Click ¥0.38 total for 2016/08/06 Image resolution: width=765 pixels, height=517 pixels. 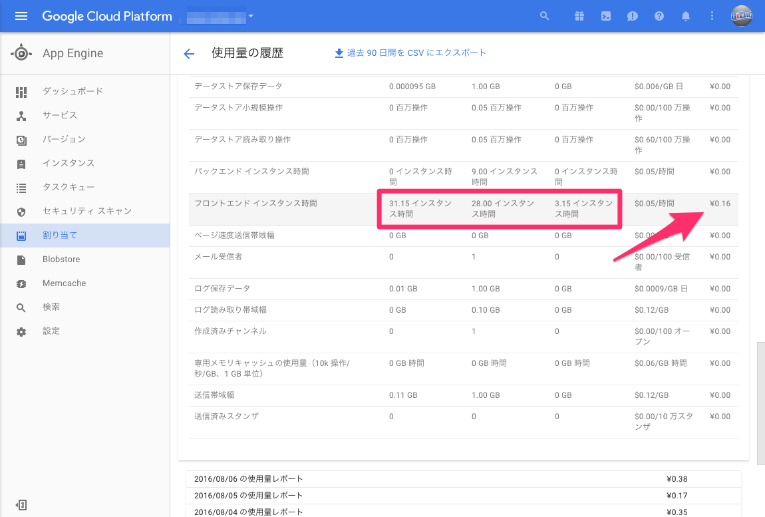[x=677, y=479]
